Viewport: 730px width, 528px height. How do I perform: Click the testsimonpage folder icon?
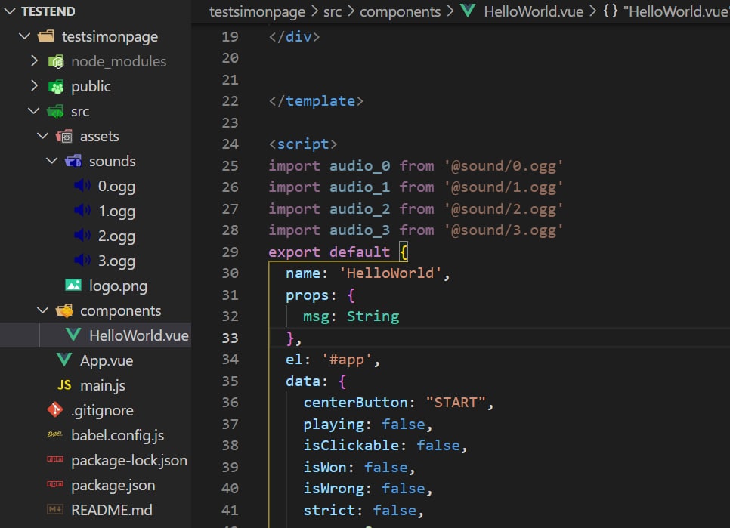coord(46,36)
